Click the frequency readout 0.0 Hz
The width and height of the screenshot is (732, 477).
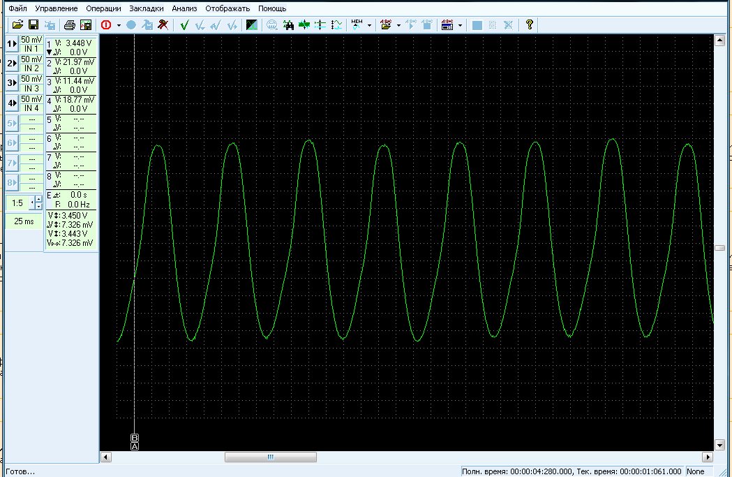[78, 204]
